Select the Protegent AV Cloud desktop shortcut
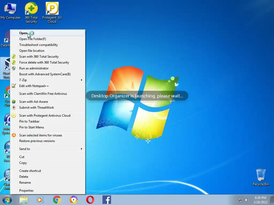Image resolution: width=274 pixels, height=205 pixels. pos(52,13)
